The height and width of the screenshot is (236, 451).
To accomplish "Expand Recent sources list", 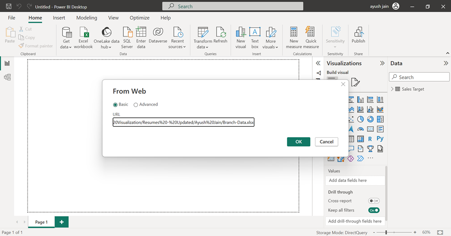I will tap(177, 37).
